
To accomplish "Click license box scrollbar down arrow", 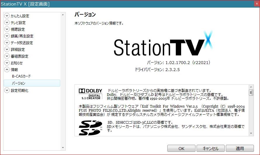I will [251, 133].
